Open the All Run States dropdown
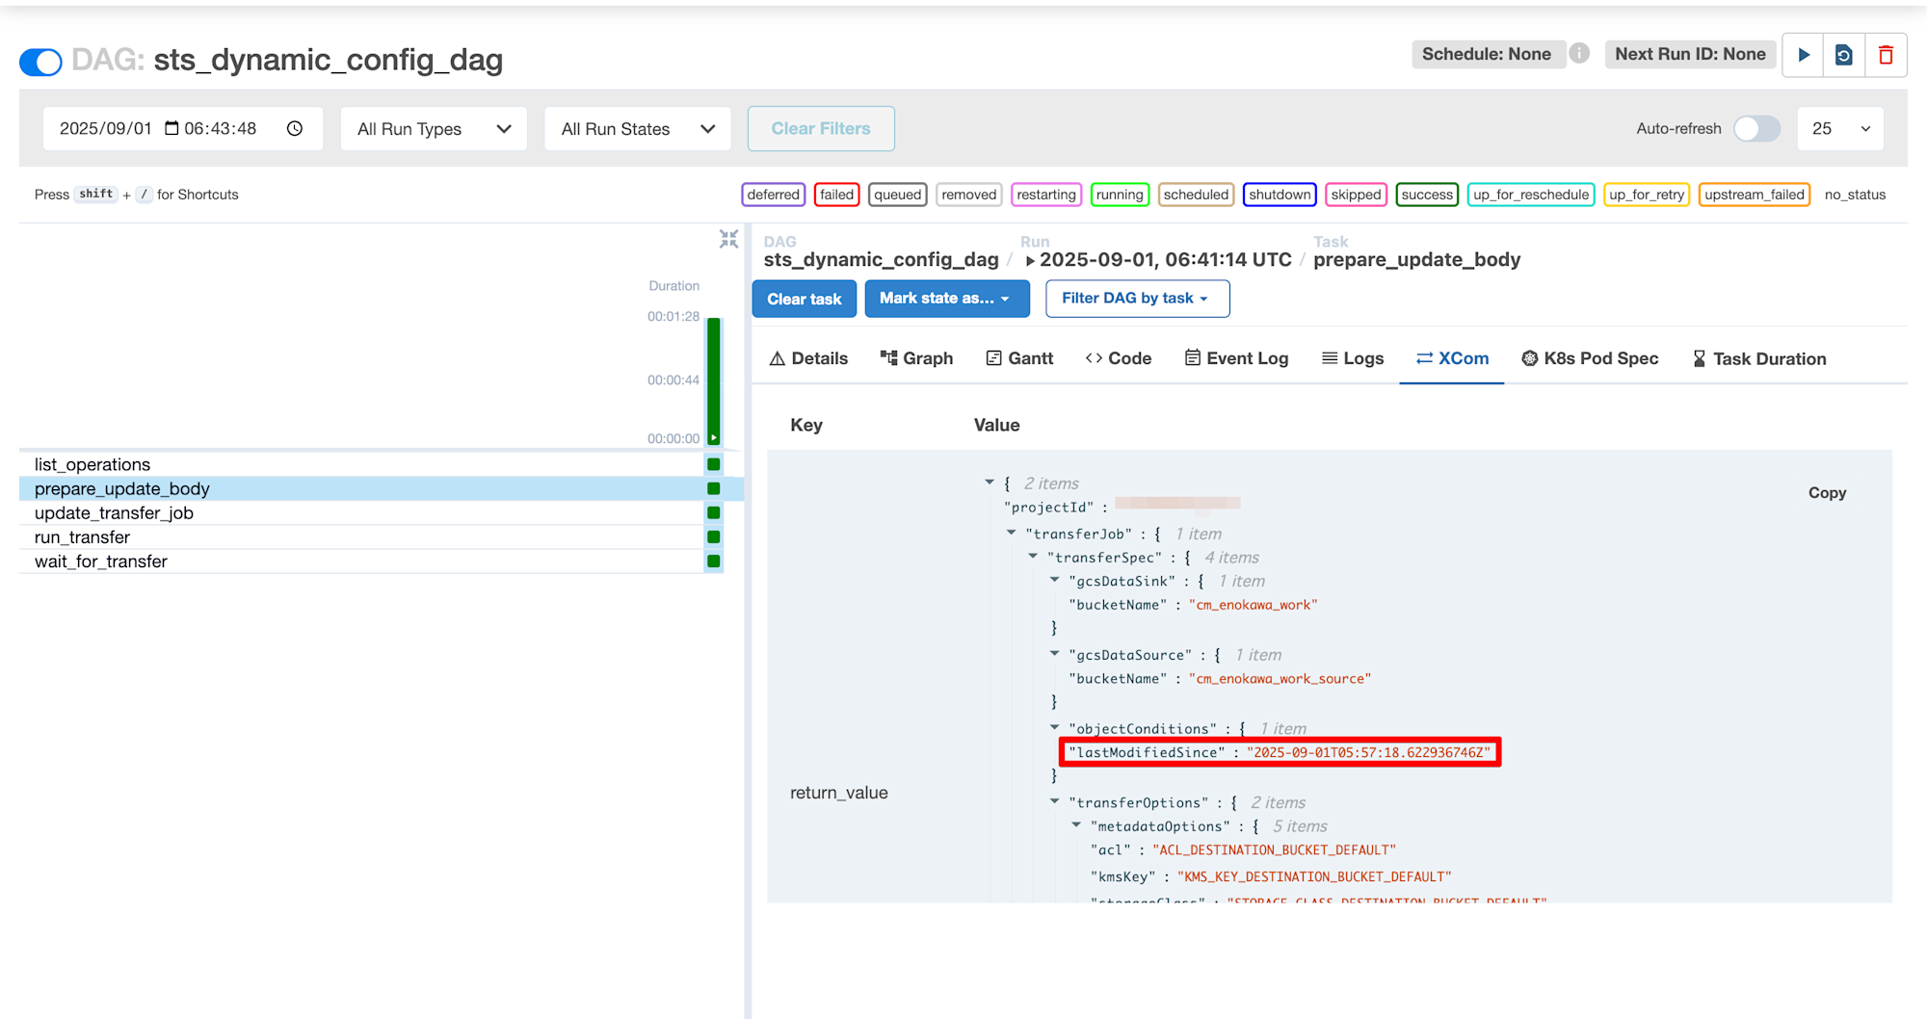The image size is (1927, 1019). coord(638,129)
